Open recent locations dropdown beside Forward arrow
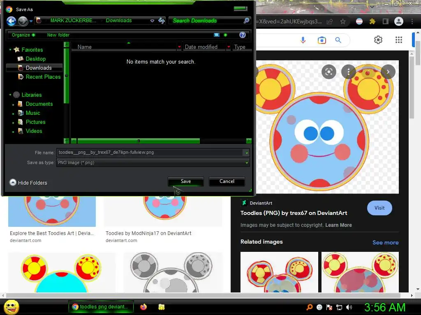 click(31, 21)
